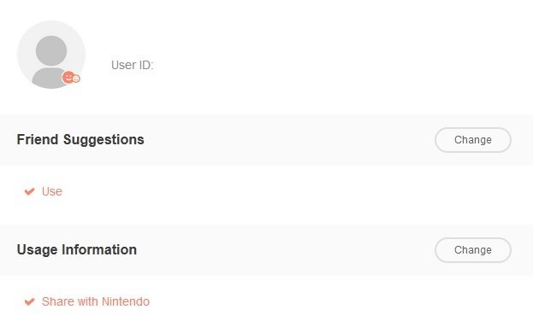Click the check mark beside Share with Nintendo

[30, 301]
